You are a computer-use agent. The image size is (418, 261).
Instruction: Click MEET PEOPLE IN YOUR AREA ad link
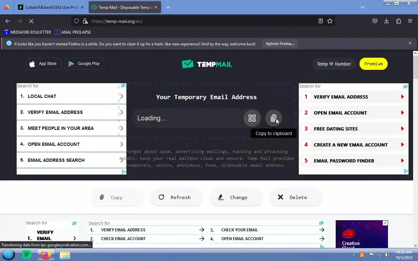[61, 128]
